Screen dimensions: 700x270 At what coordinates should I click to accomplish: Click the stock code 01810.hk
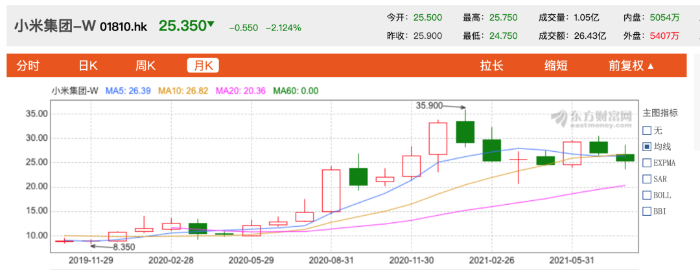click(124, 27)
